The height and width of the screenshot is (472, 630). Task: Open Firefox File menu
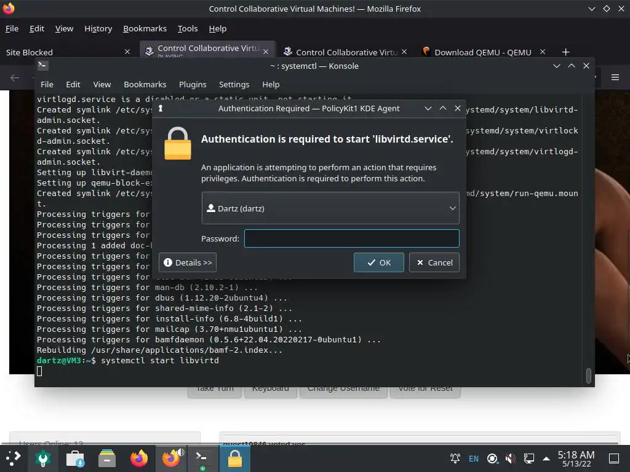point(12,28)
